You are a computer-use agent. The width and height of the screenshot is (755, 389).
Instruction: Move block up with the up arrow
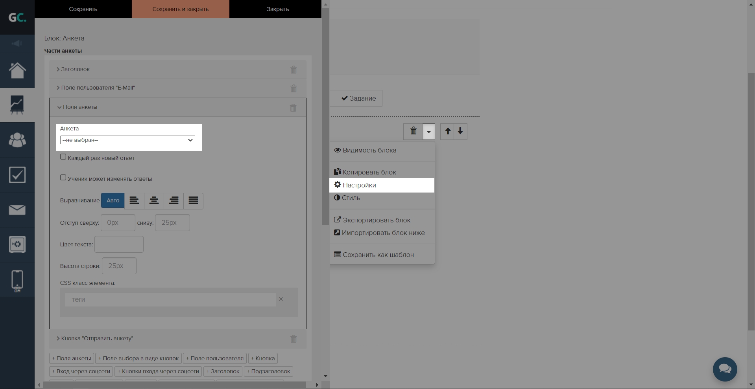coord(447,131)
